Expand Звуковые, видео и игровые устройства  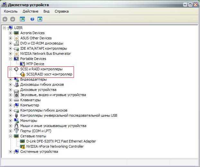click(x=11, y=95)
